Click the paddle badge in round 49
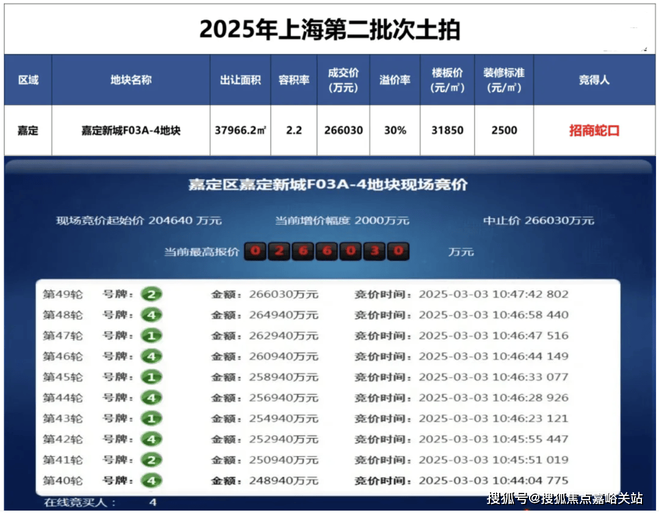Viewport: 659px width, 513px height. (151, 295)
